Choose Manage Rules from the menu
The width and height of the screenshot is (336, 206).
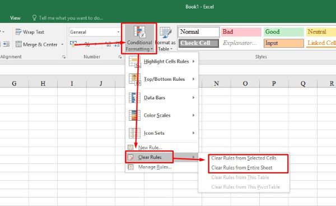tap(162, 167)
